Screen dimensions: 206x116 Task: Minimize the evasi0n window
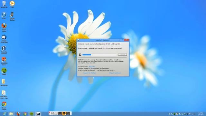[x=120, y=40]
